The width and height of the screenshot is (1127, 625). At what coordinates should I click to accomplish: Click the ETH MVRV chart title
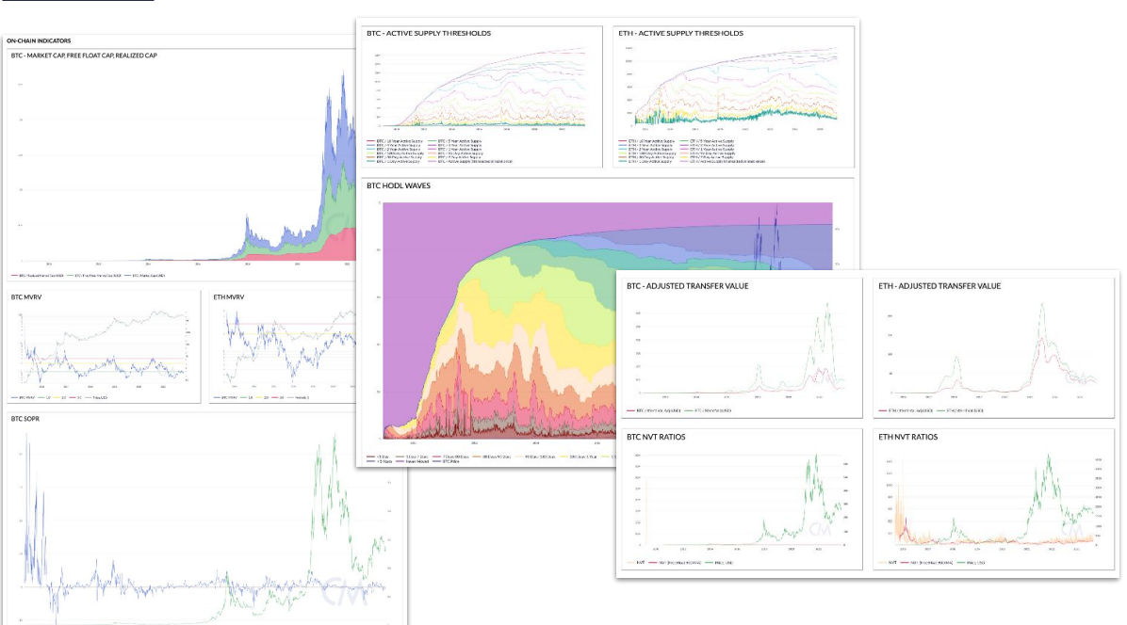tap(229, 297)
